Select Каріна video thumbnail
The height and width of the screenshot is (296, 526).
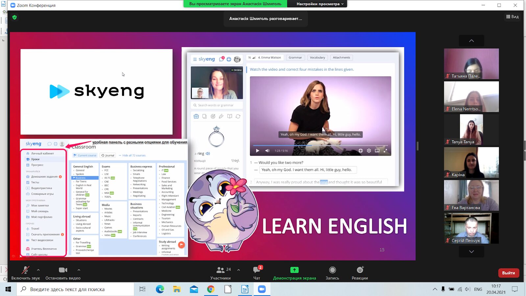[x=471, y=162]
